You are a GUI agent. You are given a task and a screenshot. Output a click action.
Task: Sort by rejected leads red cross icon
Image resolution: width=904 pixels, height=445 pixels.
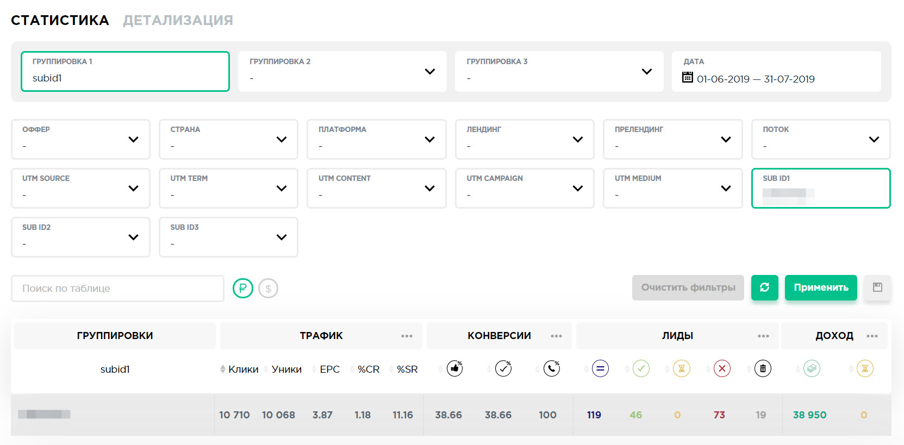click(x=722, y=368)
